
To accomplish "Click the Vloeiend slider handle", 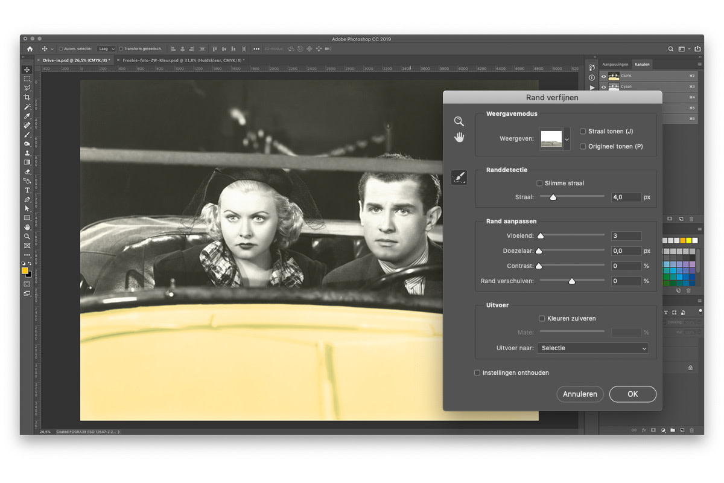I will click(541, 236).
